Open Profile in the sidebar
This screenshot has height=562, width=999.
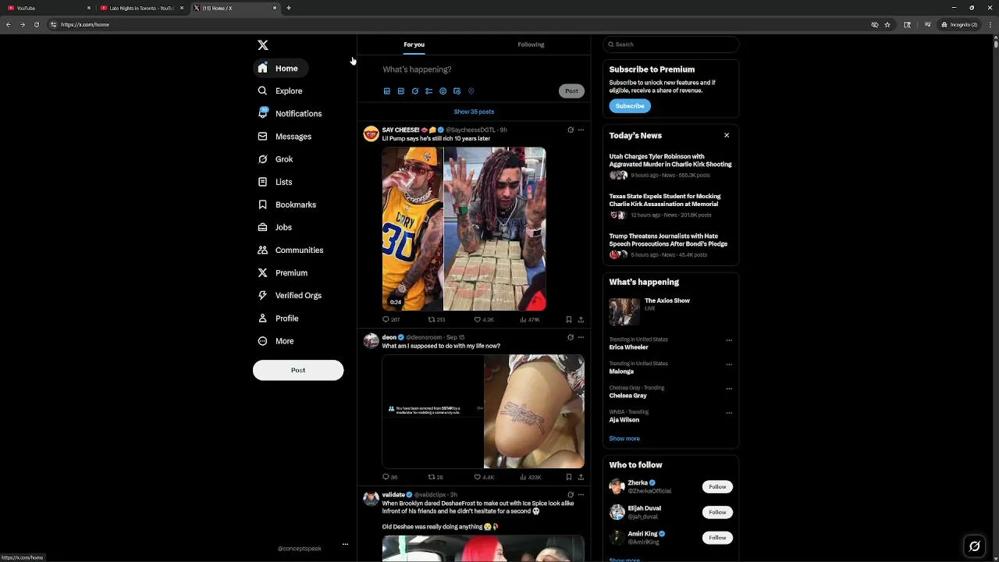(279, 318)
